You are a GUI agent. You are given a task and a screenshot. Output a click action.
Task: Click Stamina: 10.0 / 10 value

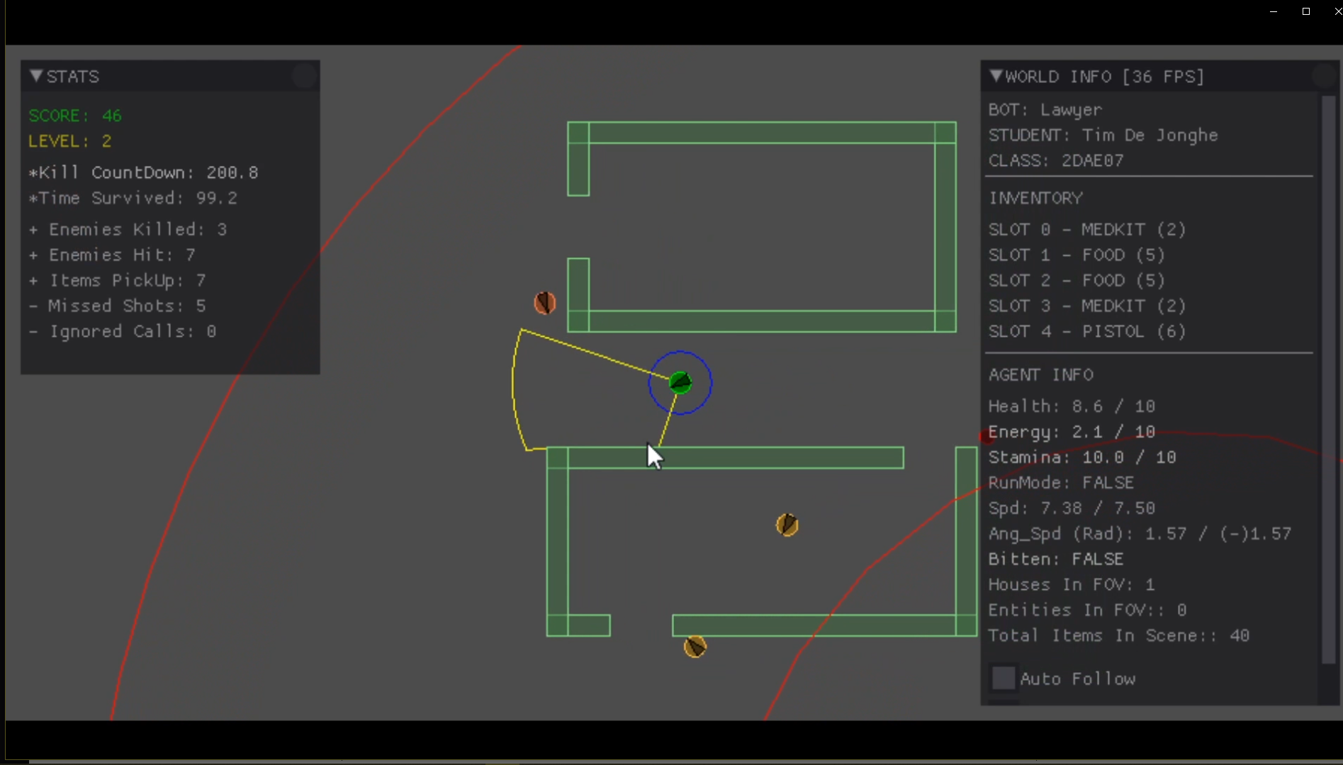tap(1082, 457)
